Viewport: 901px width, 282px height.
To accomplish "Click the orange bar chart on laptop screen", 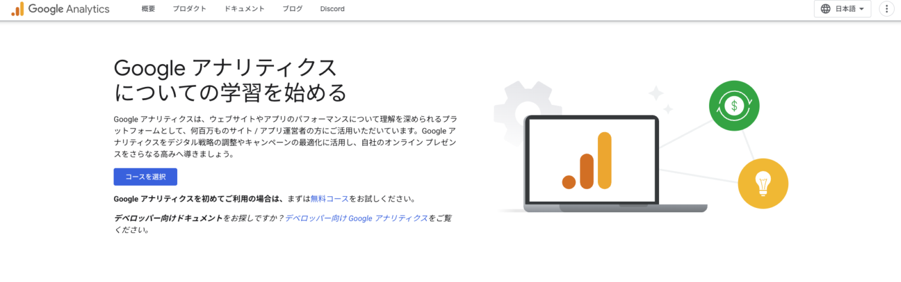I will click(x=587, y=160).
